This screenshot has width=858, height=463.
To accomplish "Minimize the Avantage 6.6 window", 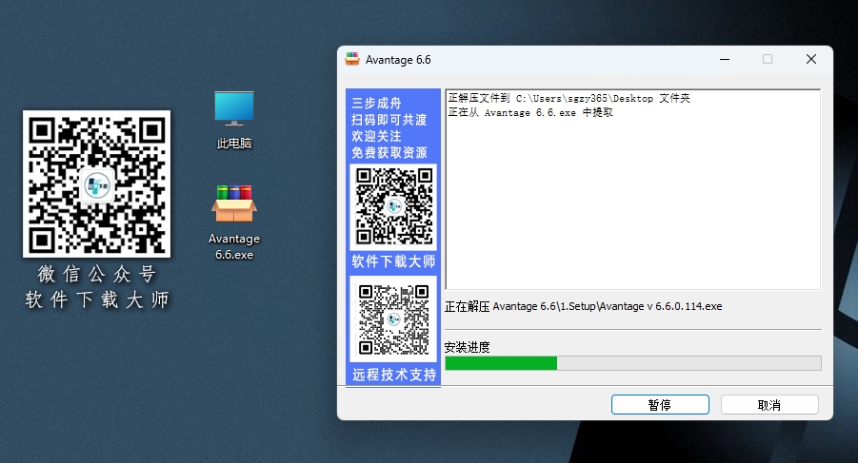I will pyautogui.click(x=725, y=59).
